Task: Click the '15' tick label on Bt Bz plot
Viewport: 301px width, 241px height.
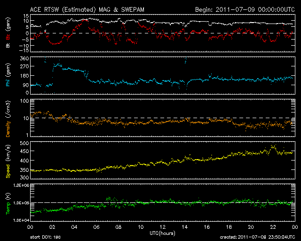Action: (26, 16)
